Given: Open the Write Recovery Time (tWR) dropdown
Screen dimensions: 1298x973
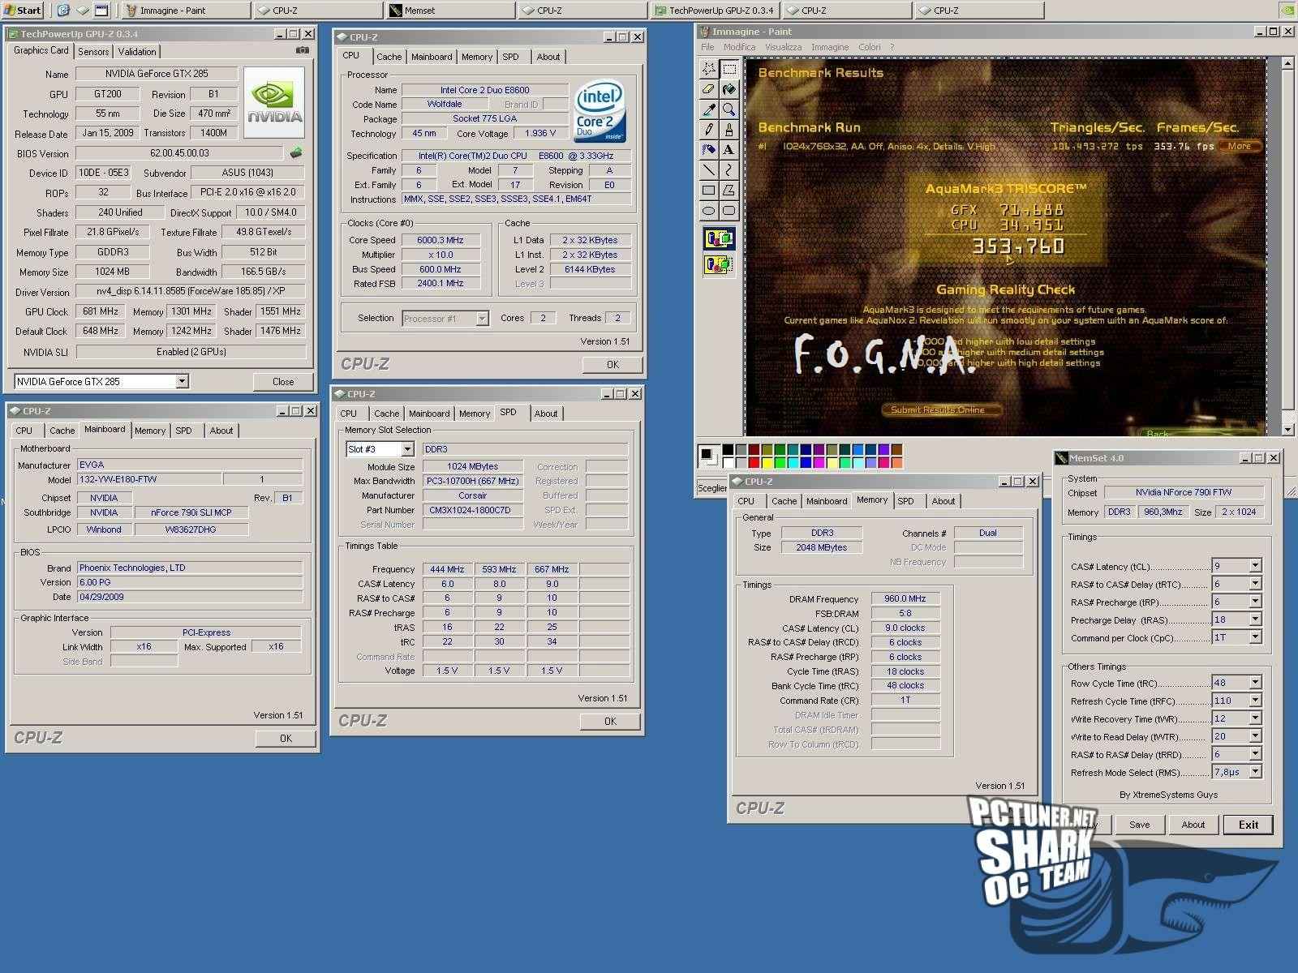Looking at the screenshot, I should point(1255,718).
